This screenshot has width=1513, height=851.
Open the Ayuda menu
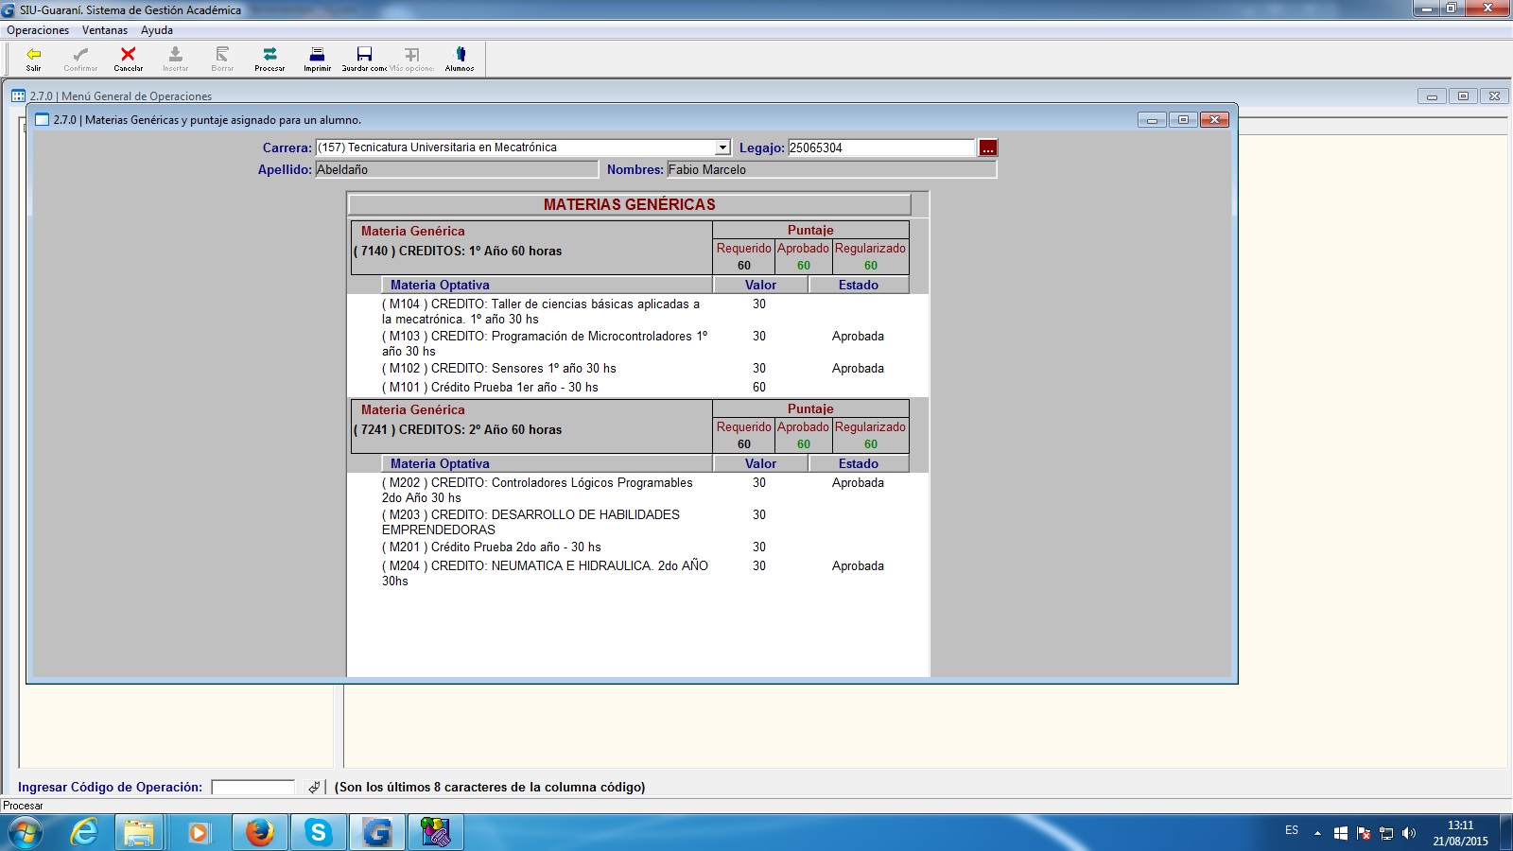[157, 30]
